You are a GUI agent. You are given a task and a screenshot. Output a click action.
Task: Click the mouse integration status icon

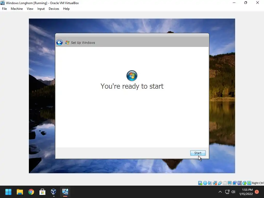244,183
